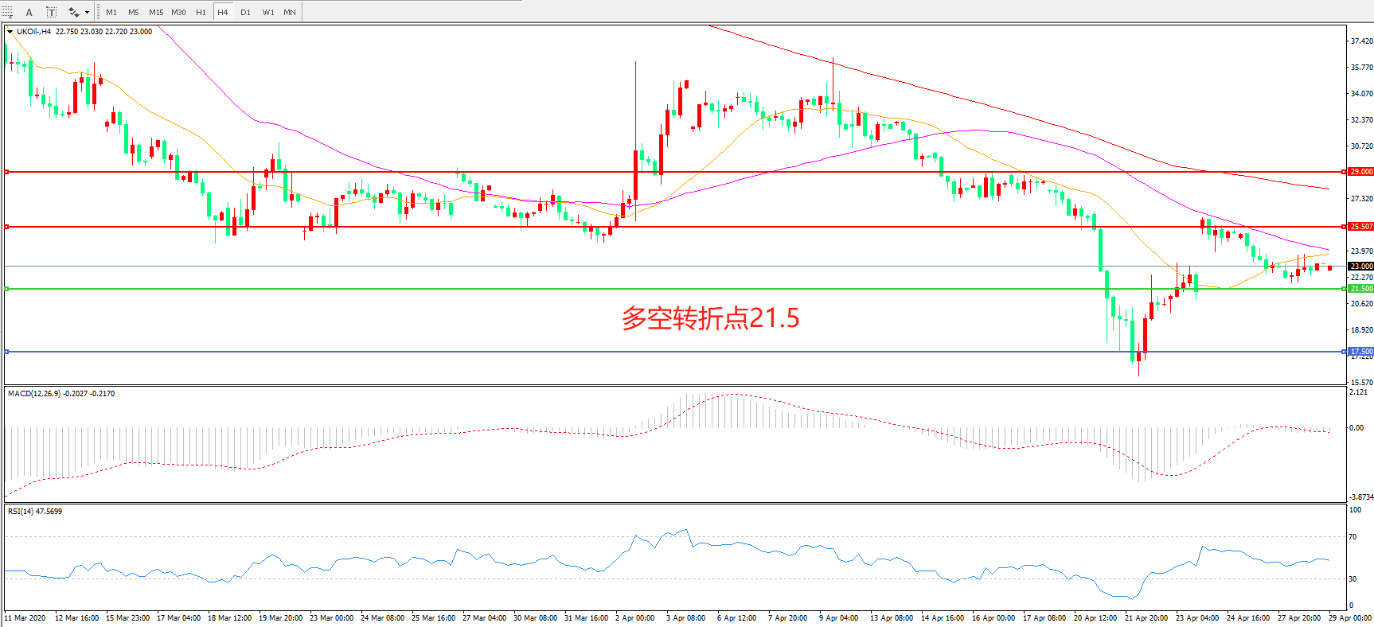Screen dimensions: 1374x627
Task: Change chart to W1 weekly timeframe
Action: click(x=268, y=12)
